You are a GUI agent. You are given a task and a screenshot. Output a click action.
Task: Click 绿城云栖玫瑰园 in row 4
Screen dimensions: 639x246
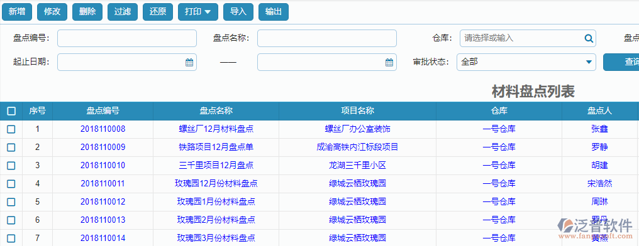click(x=357, y=184)
